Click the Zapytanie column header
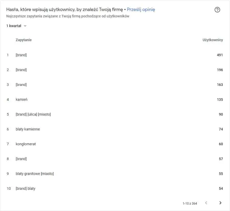Viewport: 230px width, 211px height. [x=24, y=40]
